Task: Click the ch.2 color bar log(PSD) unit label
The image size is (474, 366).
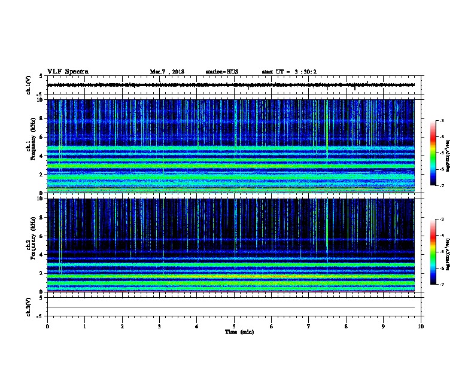Action: coord(448,254)
